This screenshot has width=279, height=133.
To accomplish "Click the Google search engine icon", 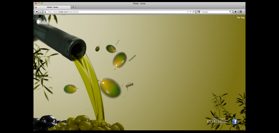I will 199,12.
